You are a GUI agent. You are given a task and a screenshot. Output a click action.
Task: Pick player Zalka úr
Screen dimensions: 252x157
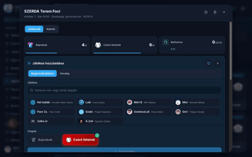[x=52, y=121]
